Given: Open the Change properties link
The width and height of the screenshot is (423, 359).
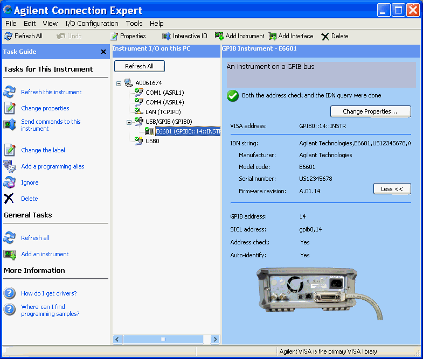Looking at the screenshot, I should point(45,108).
